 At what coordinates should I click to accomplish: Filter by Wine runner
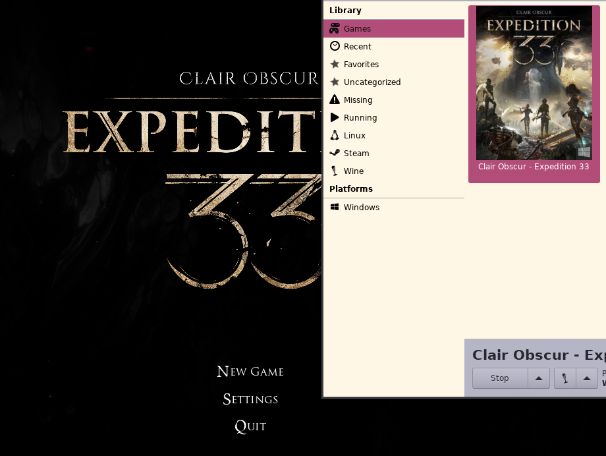point(394,171)
